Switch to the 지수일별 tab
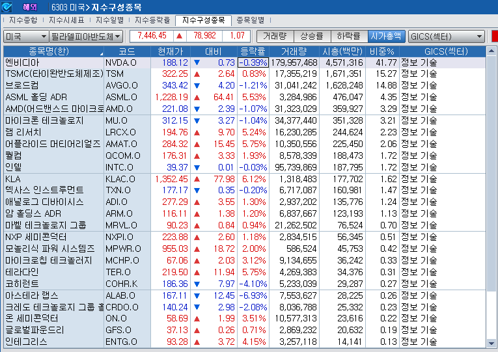The image size is (498, 352). [109, 20]
